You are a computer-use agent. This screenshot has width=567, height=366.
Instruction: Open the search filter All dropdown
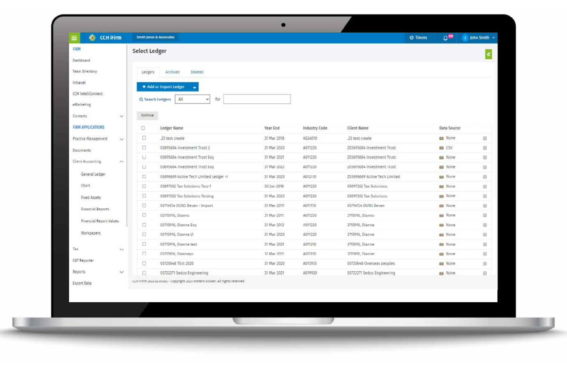click(193, 99)
